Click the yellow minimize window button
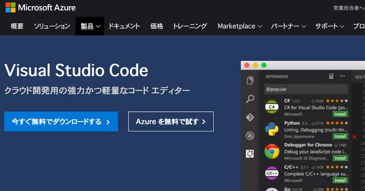Screen dimensions: 365x191 coord(255,65)
